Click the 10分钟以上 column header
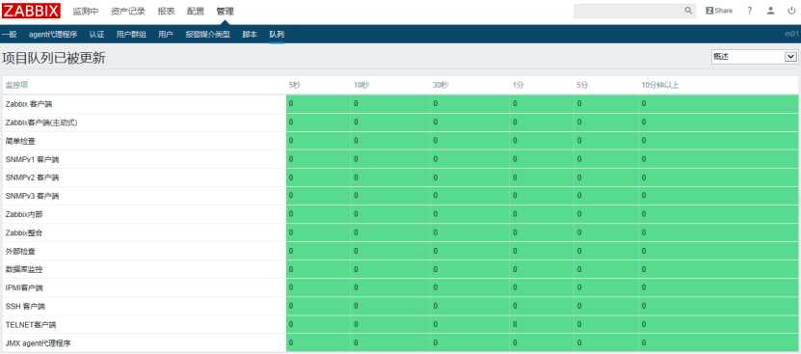 point(660,86)
